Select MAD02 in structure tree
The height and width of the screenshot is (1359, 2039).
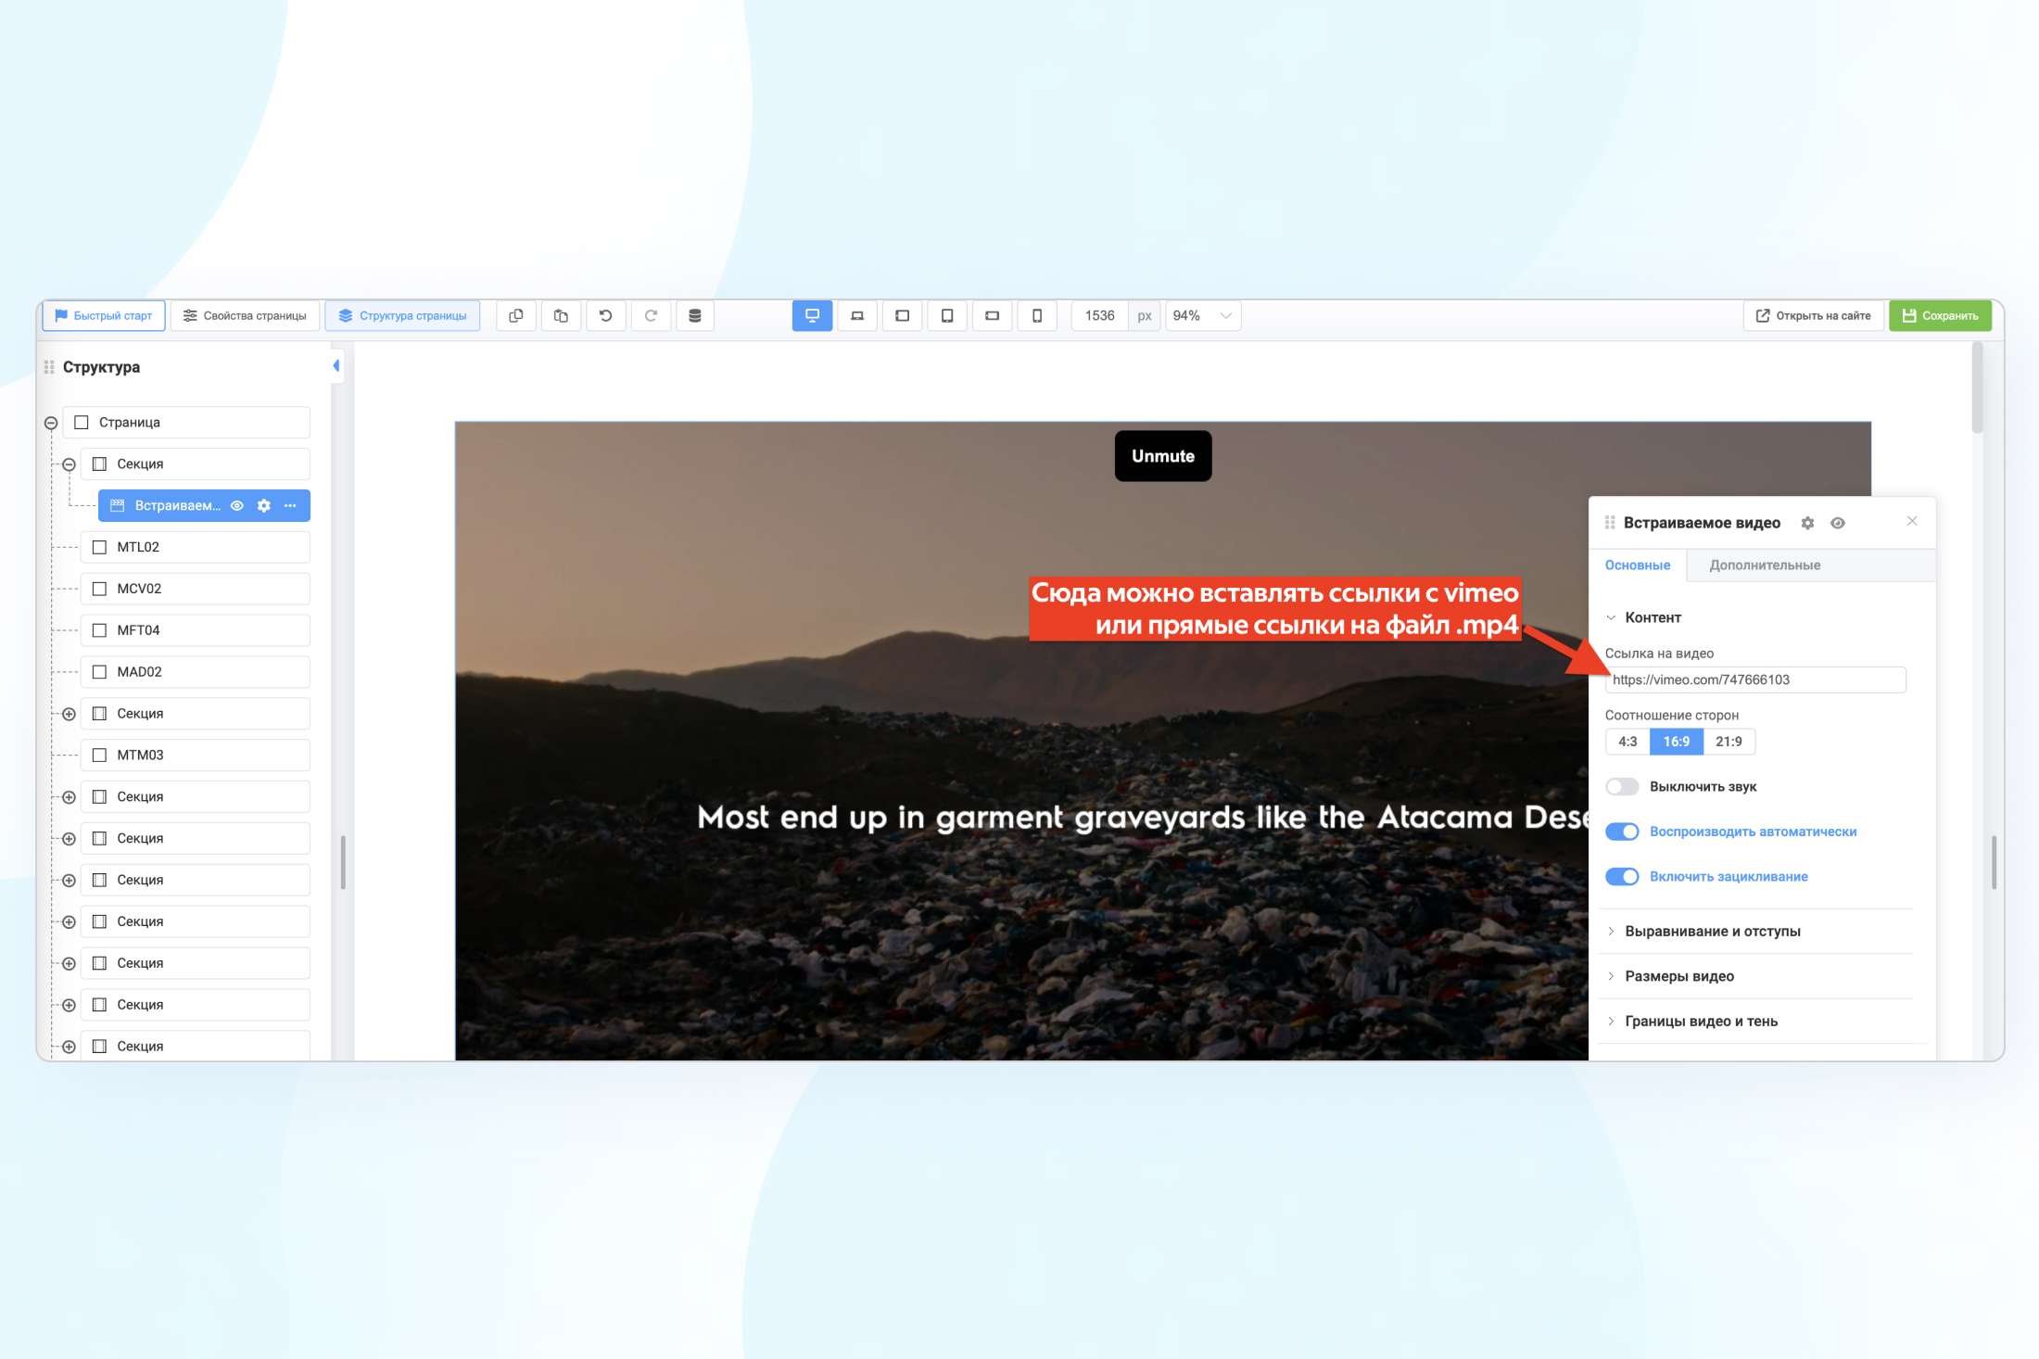pyautogui.click(x=196, y=672)
